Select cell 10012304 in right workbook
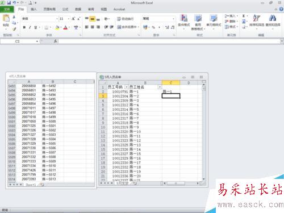The width and height of the screenshot is (284, 213). 118,96
